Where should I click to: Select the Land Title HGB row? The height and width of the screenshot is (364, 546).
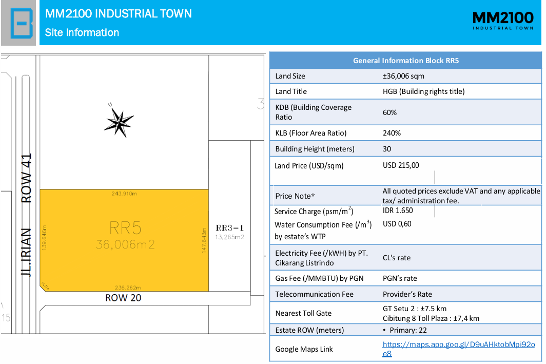(406, 91)
